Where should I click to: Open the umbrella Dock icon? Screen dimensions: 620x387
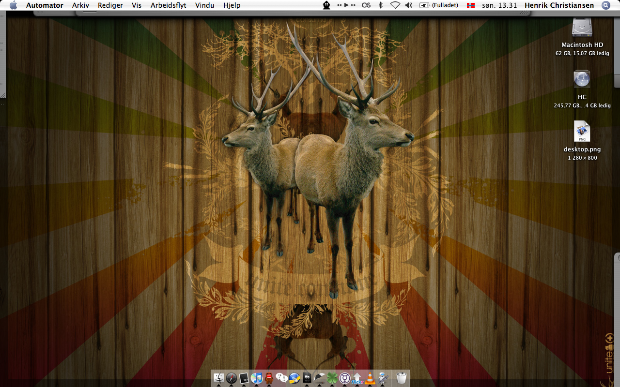[320, 378]
